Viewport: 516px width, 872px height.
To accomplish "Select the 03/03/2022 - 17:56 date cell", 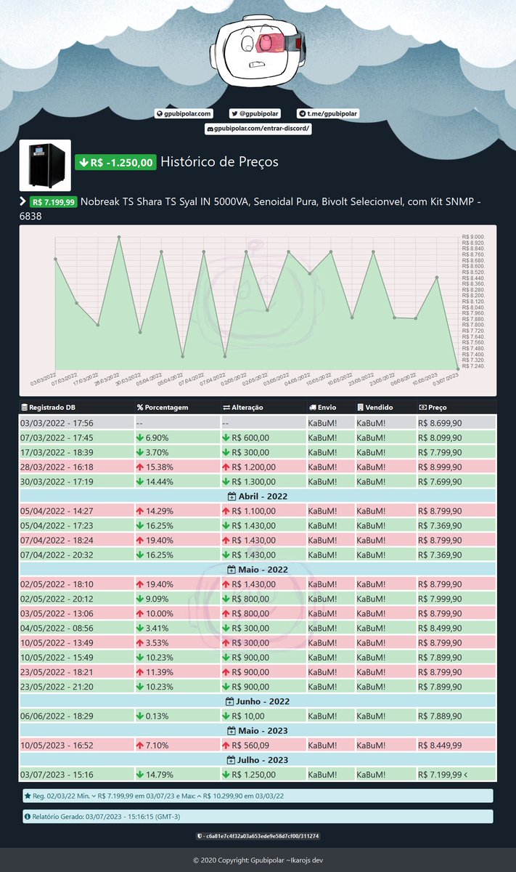I will pos(76,423).
